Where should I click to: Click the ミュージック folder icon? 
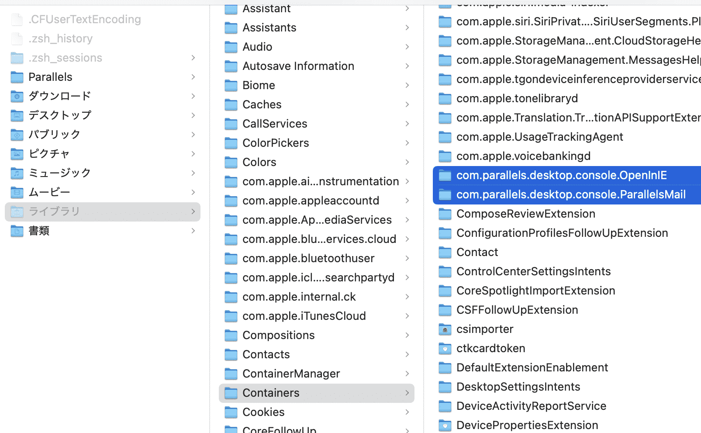[x=17, y=173]
